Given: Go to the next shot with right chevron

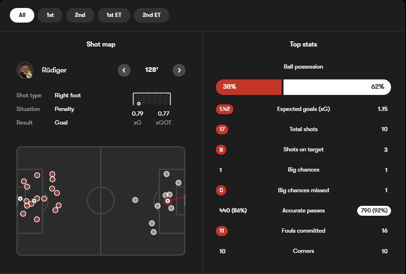Looking at the screenshot, I should tap(179, 70).
